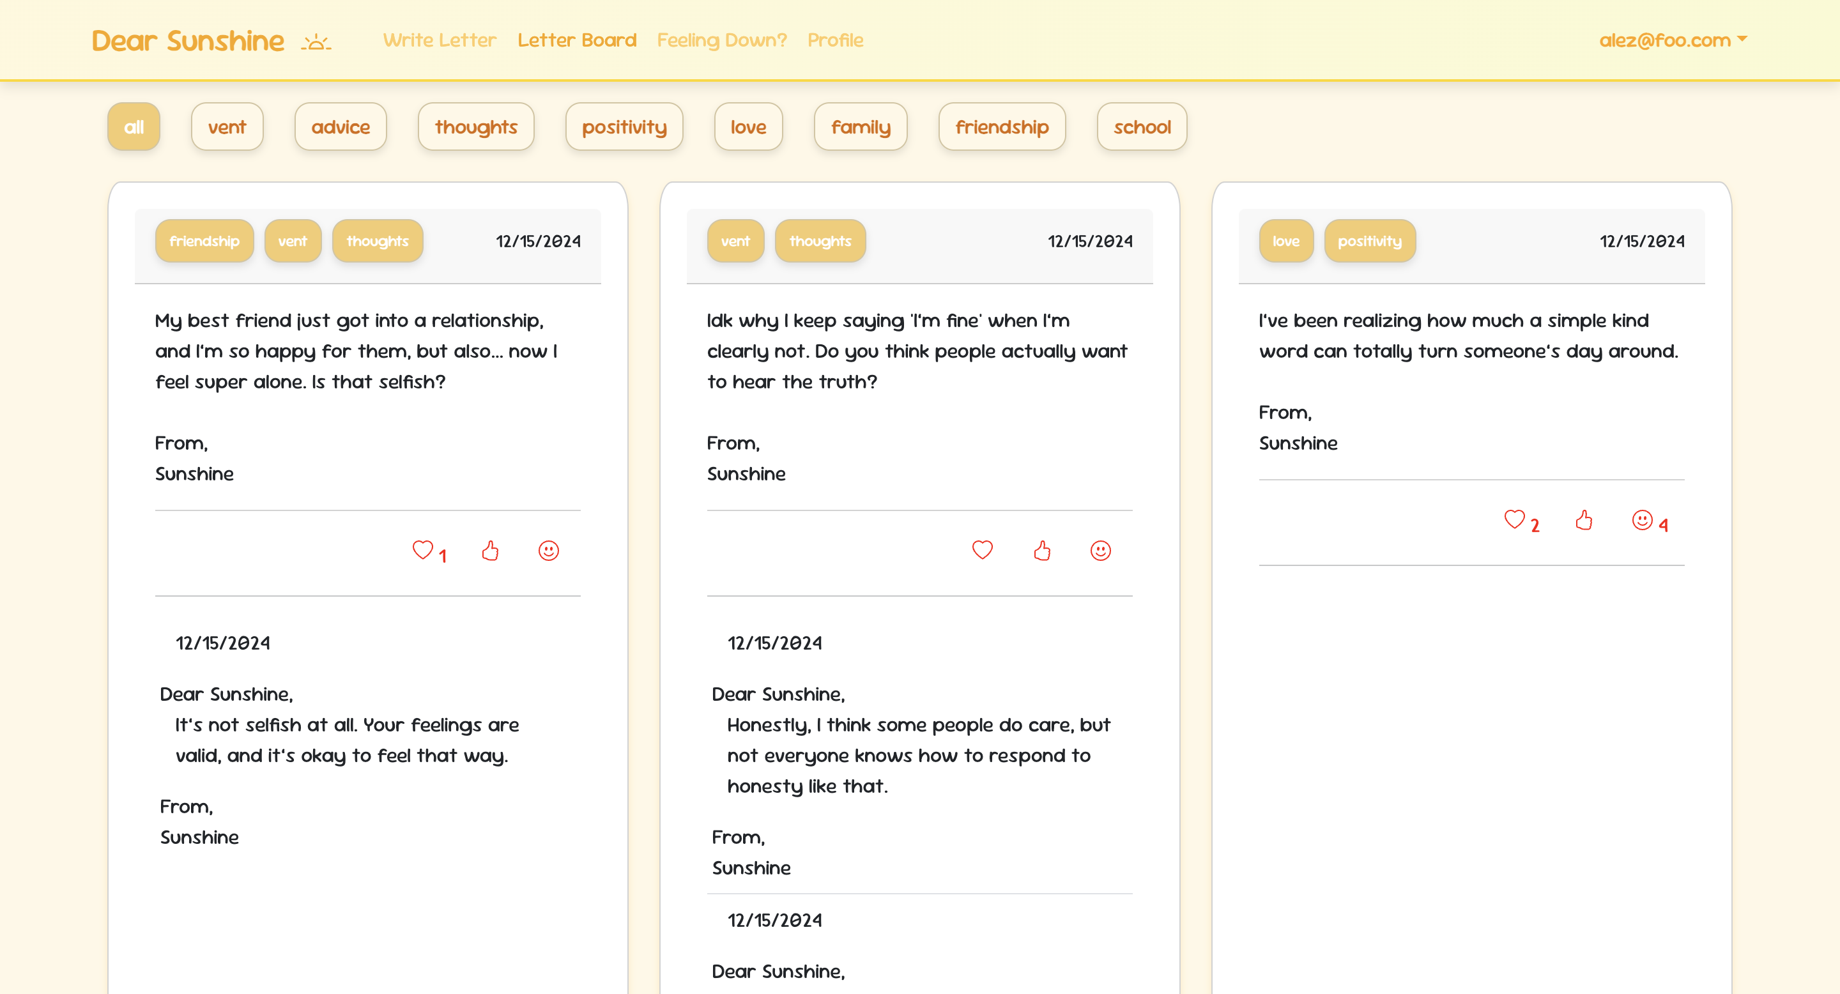Click smiley count 4 on kind word letter
The width and height of the screenshot is (1840, 994).
click(1663, 526)
